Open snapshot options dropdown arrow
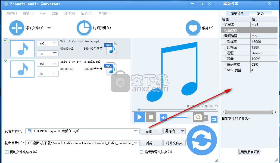 [x=205, y=118]
